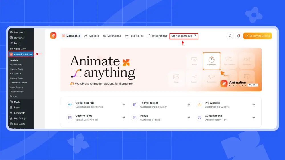Switch to the Extensions tab
Image resolution: width=285 pixels, height=160 pixels.
point(112,36)
